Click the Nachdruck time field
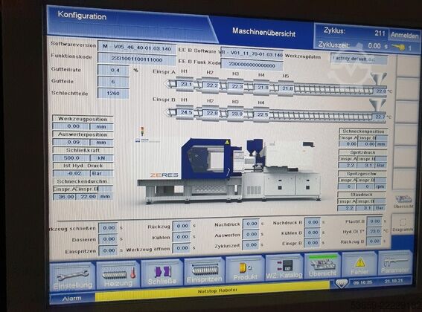This screenshot has width=422, height=312. tap(252, 224)
